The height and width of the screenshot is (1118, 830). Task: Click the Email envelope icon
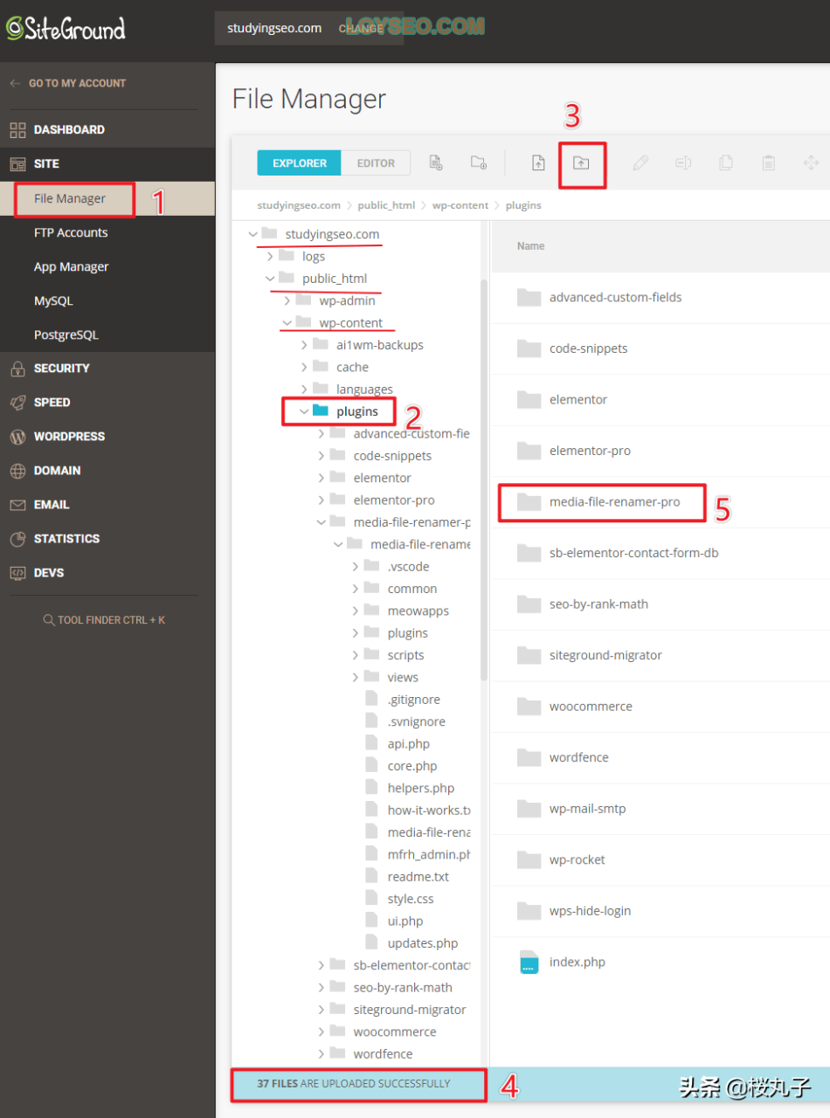pyautogui.click(x=17, y=505)
